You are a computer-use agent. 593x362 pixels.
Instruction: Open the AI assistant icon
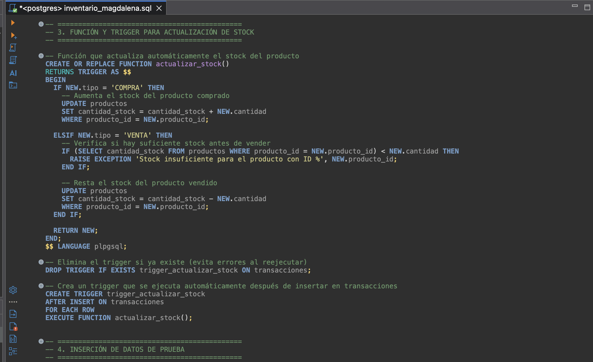click(x=13, y=73)
